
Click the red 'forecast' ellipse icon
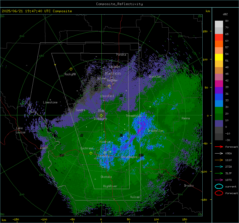(x=219, y=193)
